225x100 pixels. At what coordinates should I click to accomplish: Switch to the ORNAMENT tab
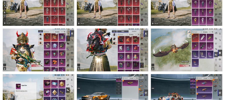(134, 31)
